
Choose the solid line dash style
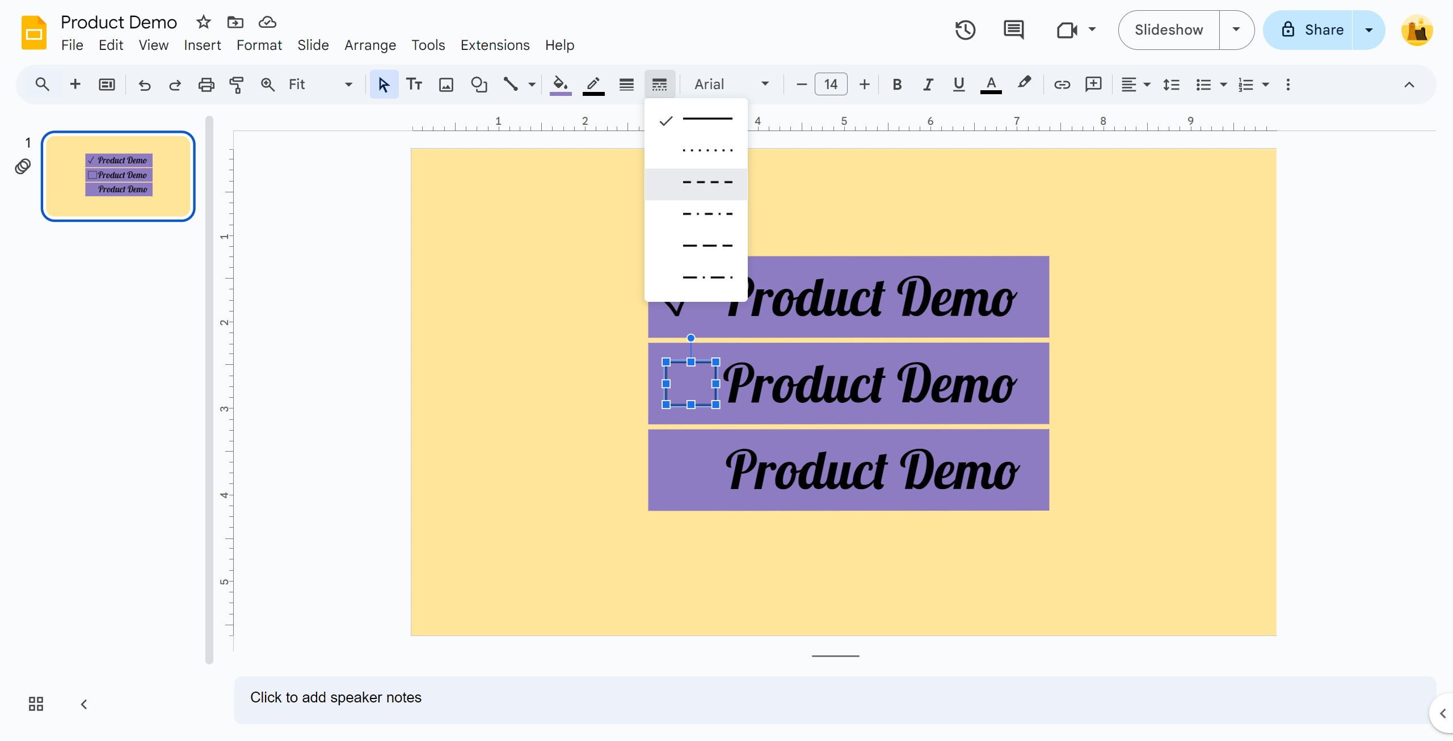pyautogui.click(x=696, y=120)
